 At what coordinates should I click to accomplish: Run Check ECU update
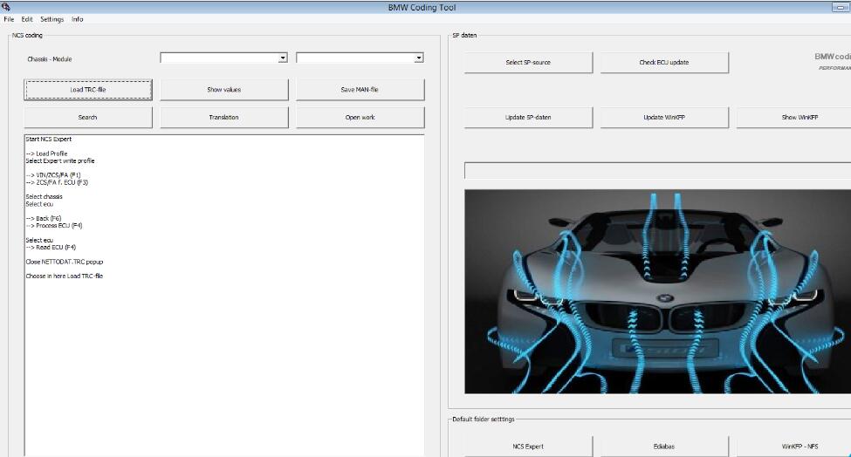(664, 63)
